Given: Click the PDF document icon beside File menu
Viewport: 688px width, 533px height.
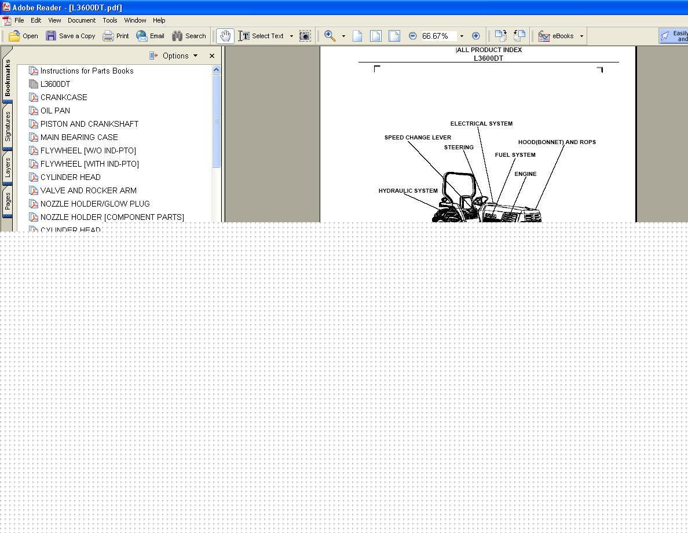Looking at the screenshot, I should tap(6, 21).
